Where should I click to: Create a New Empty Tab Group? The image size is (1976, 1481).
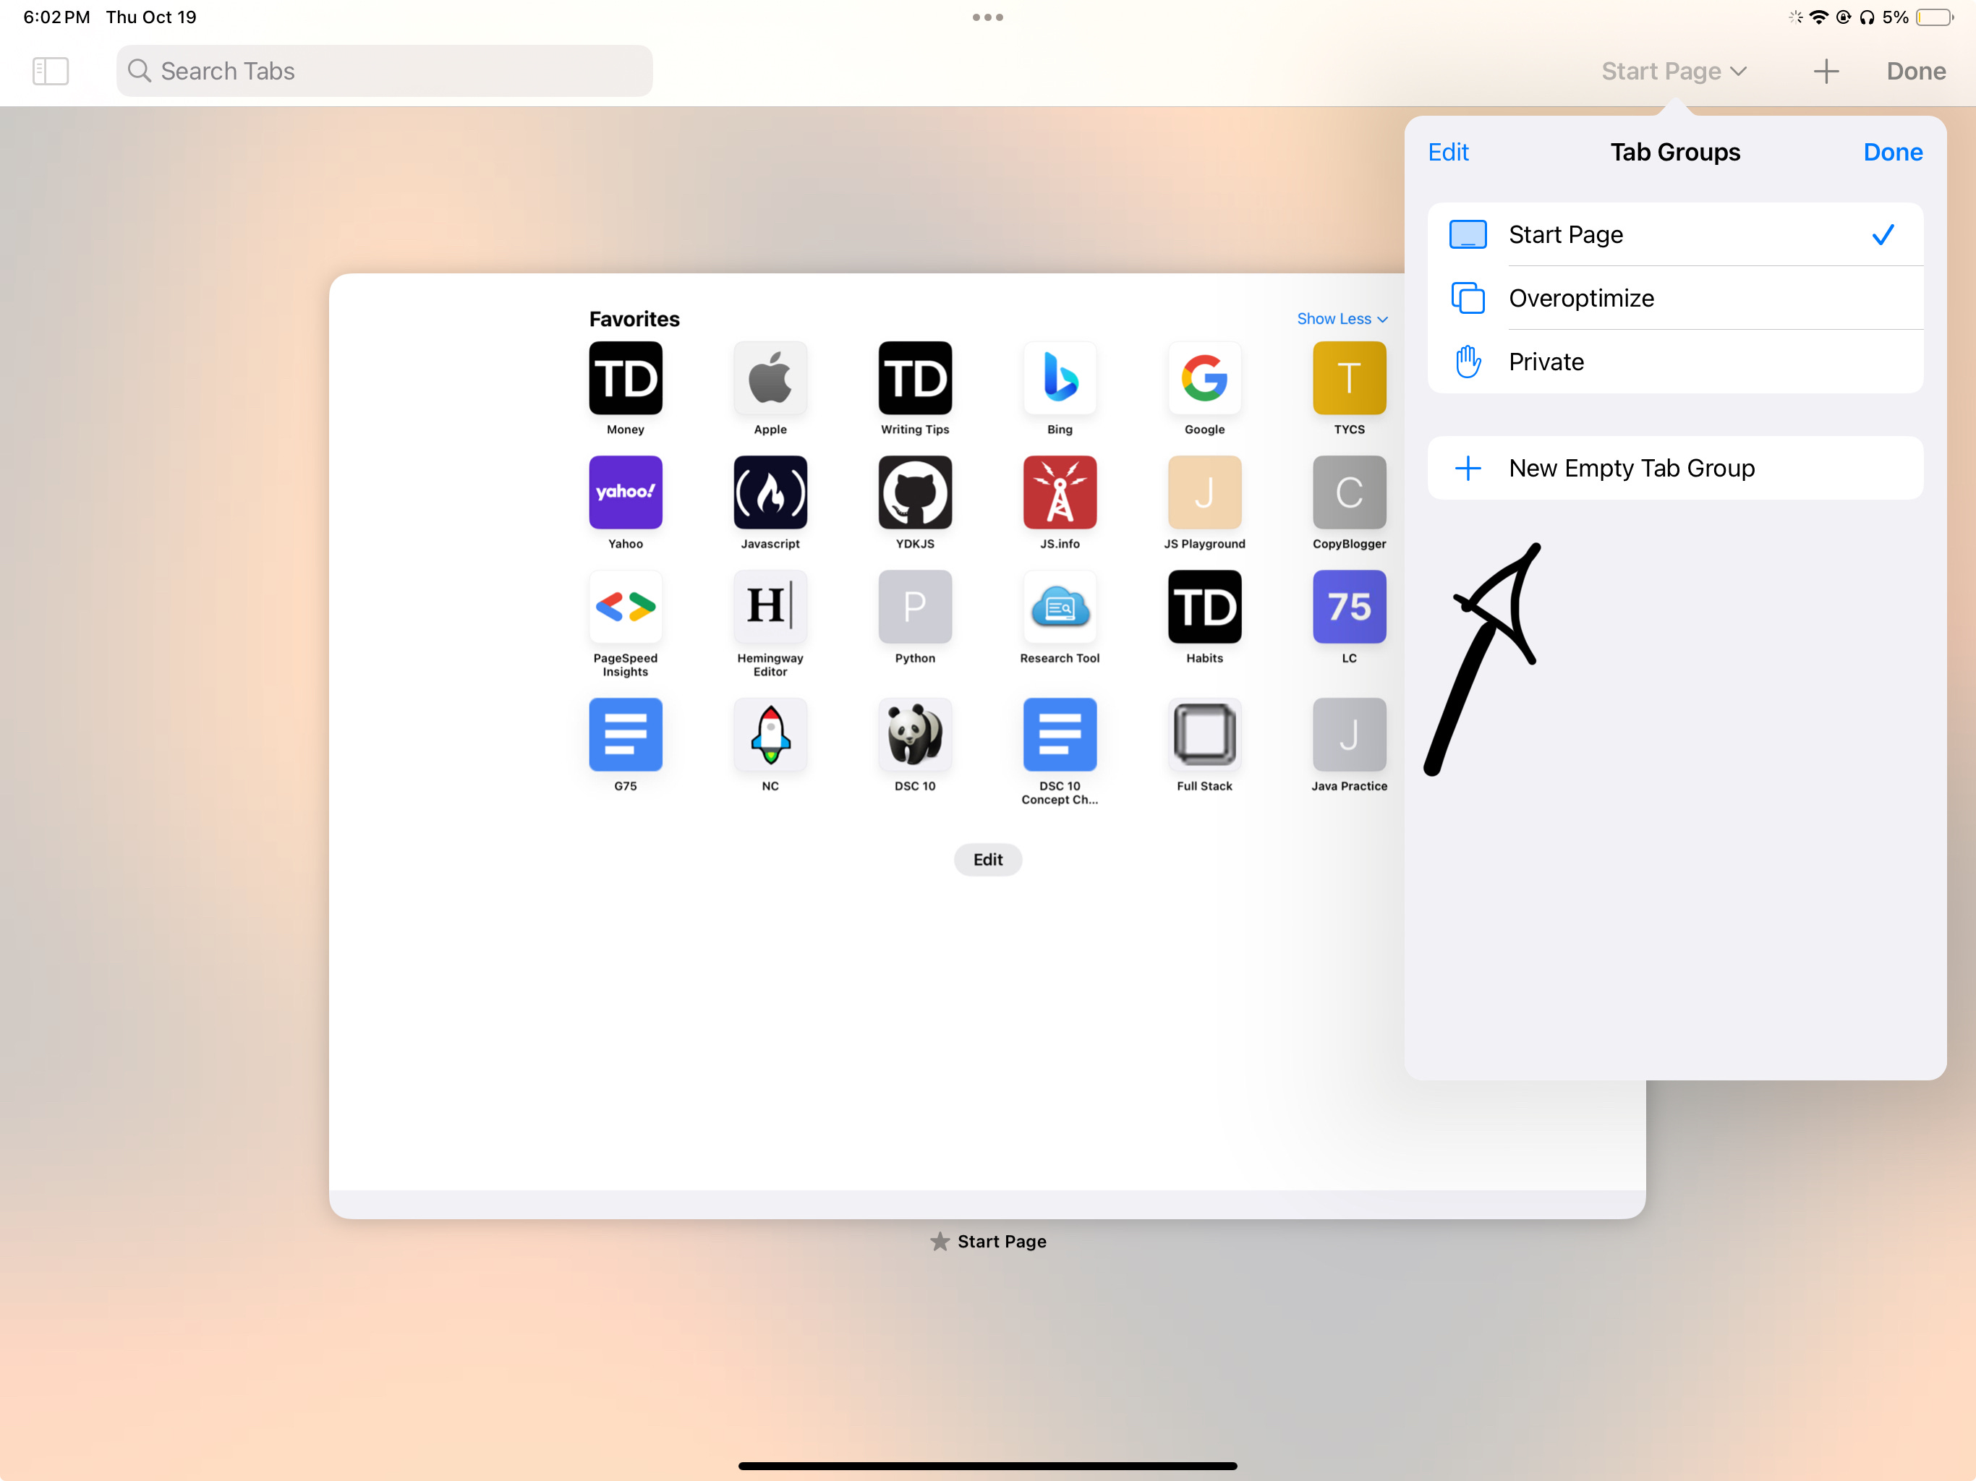pos(1675,468)
